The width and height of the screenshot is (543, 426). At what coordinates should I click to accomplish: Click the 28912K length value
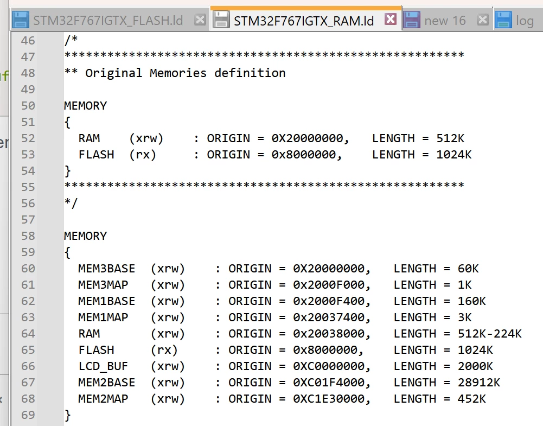pos(479,383)
